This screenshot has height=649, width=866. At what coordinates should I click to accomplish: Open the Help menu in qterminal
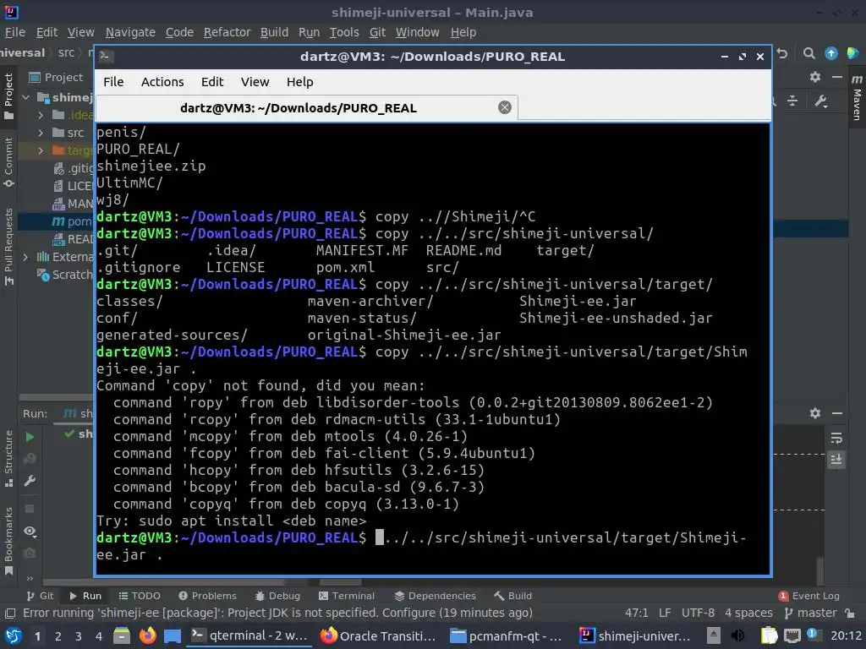300,82
